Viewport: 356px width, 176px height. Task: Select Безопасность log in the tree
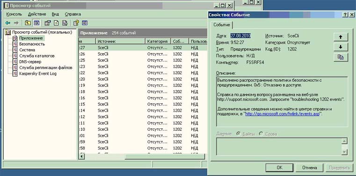pos(32,44)
